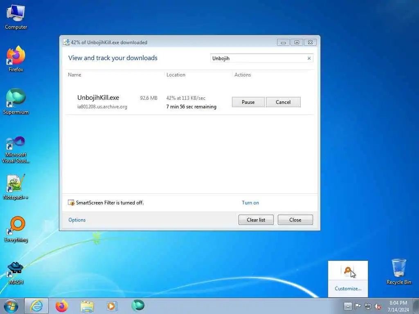Click the 7 min 56 sec remaining text
This screenshot has height=314, width=419.
(191, 107)
